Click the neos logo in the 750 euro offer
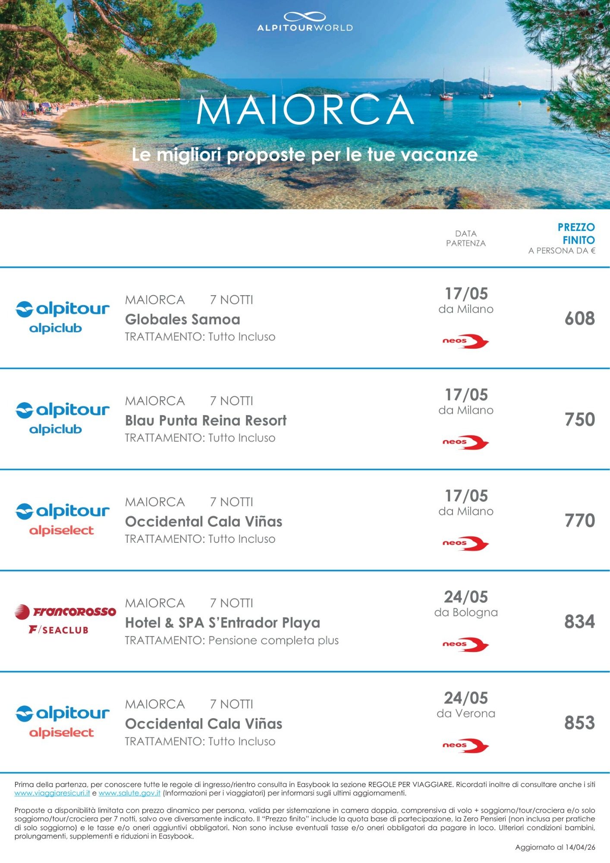610x863 pixels. click(x=465, y=442)
